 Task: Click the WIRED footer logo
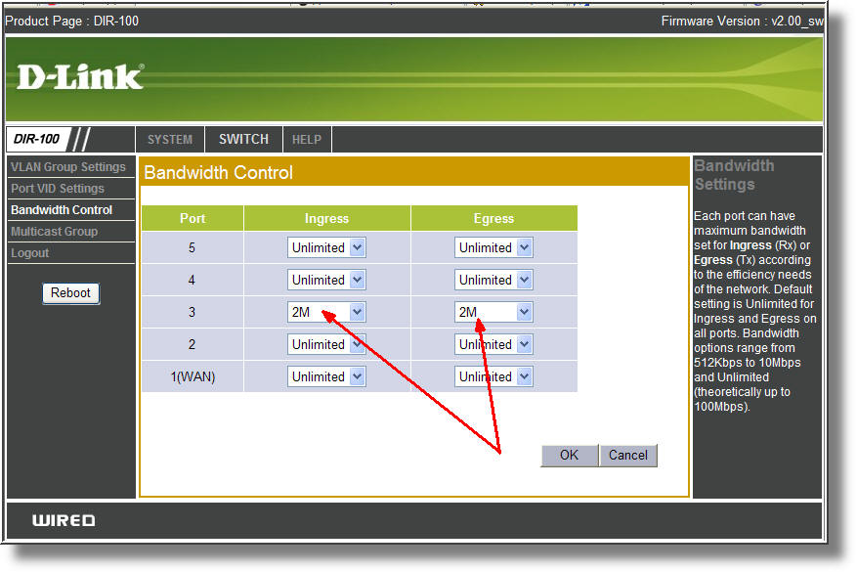point(64,520)
